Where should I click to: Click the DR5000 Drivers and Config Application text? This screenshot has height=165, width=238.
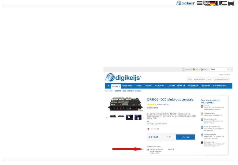point(157,151)
